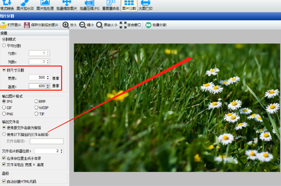Select 使用以下指定的文件名前缀 option
The height and width of the screenshot is (186, 281).
tap(4, 134)
